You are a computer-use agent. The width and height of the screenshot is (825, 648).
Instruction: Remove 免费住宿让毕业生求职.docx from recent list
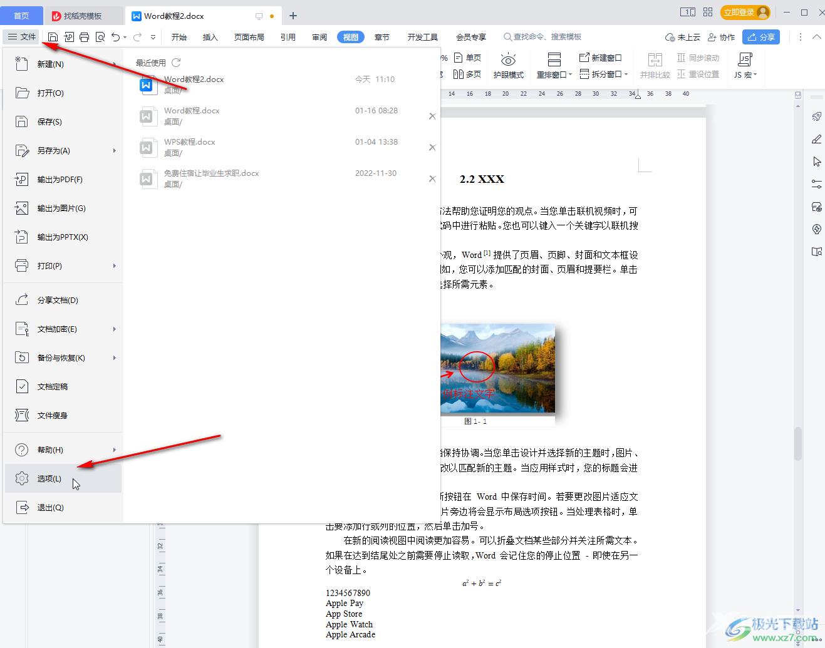click(x=432, y=178)
